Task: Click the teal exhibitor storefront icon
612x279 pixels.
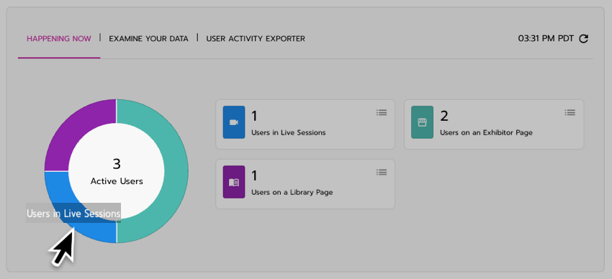Action: pyautogui.click(x=422, y=122)
